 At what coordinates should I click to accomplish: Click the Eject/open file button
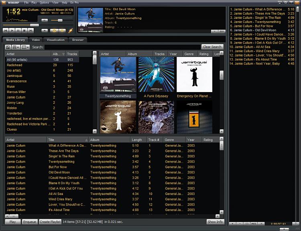(x=45, y=30)
